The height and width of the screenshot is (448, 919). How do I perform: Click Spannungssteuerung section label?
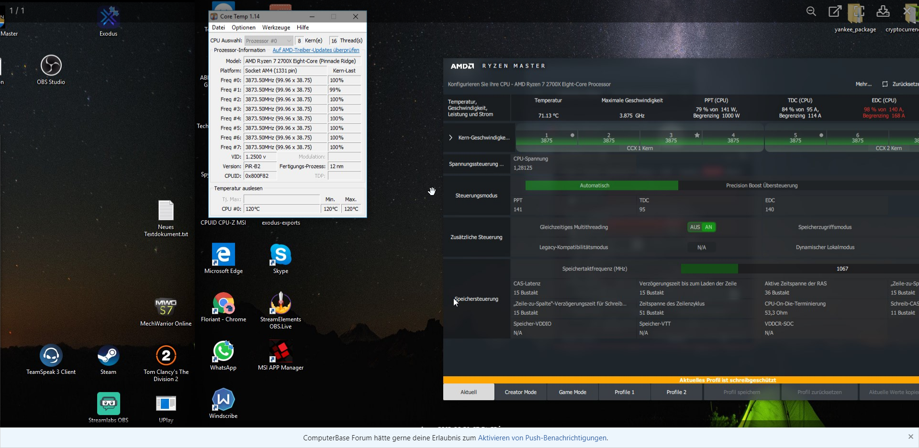[476, 164]
